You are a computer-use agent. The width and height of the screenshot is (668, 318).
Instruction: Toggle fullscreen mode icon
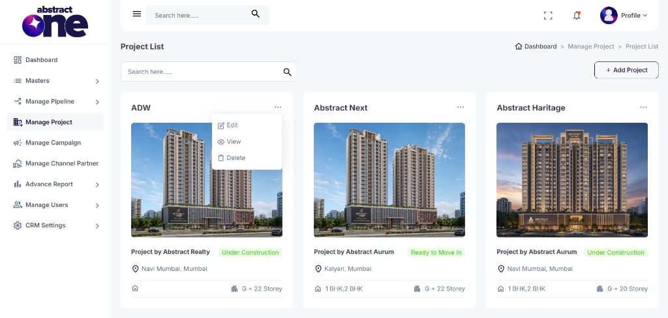[548, 16]
